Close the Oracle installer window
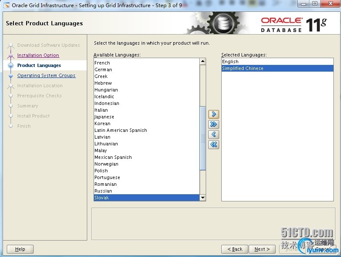The height and width of the screenshot is (257, 341). click(330, 4)
